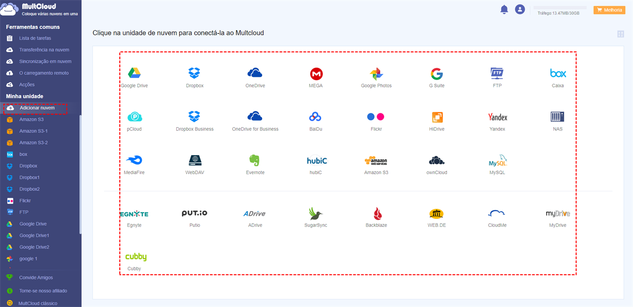Choose the WebDAV icon

[195, 160]
